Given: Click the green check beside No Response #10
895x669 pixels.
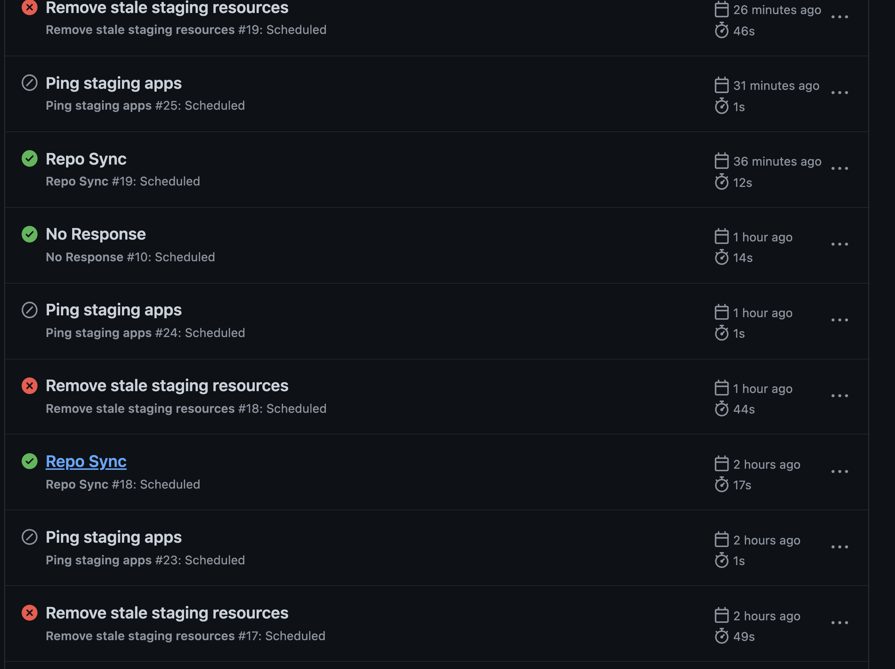Looking at the screenshot, I should 29,234.
